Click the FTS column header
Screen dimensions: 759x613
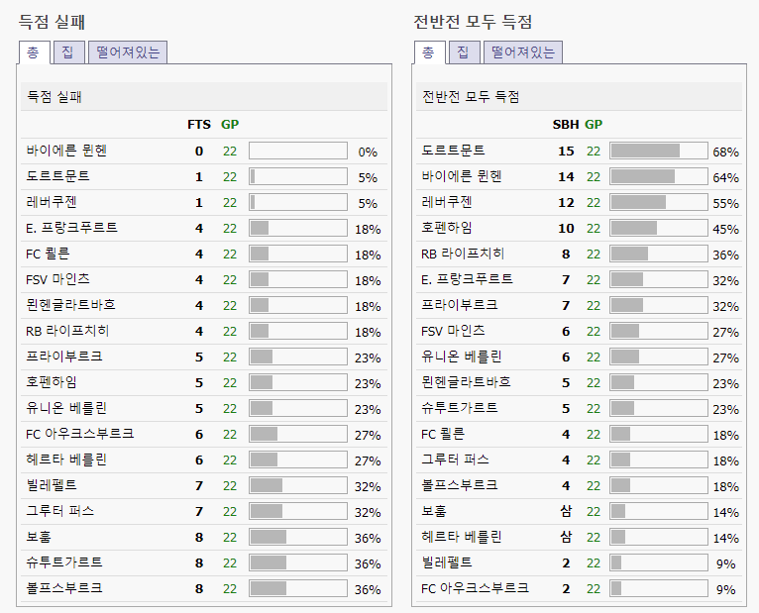tap(198, 125)
